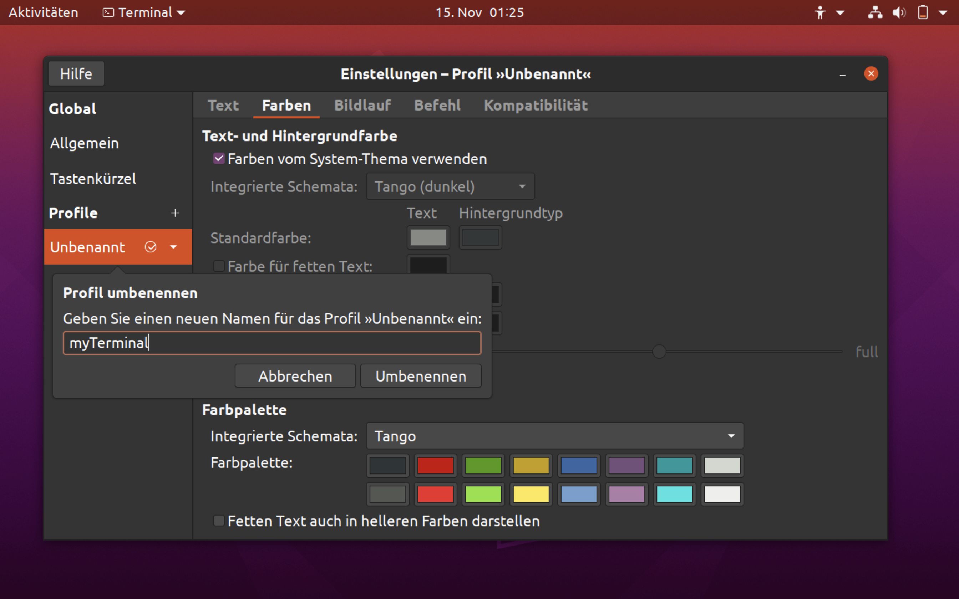Toggle Farbe für fetten Text checkbox
Image resolution: width=959 pixels, height=599 pixels.
(x=219, y=266)
